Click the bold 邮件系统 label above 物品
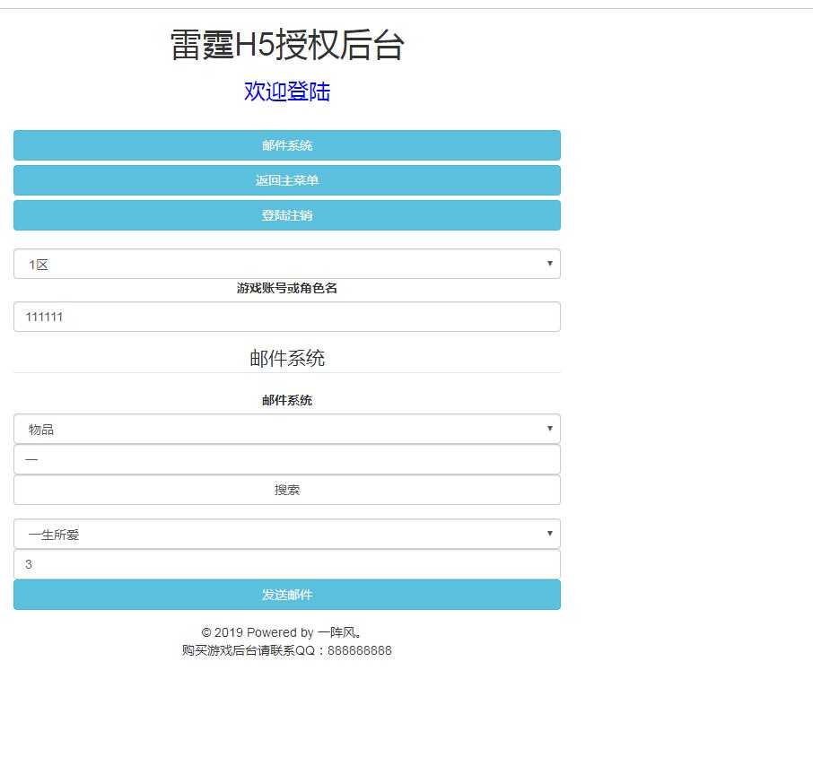Screen dimensions: 813x766 click(287, 400)
